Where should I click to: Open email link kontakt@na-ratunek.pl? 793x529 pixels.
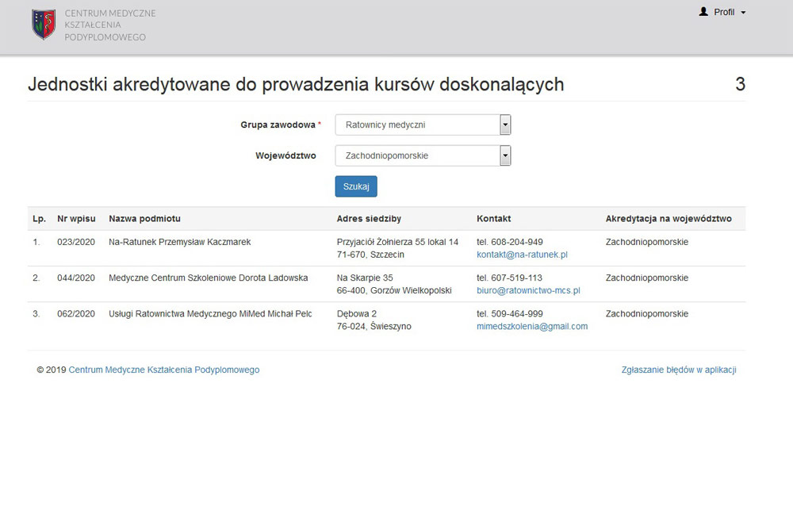click(522, 255)
